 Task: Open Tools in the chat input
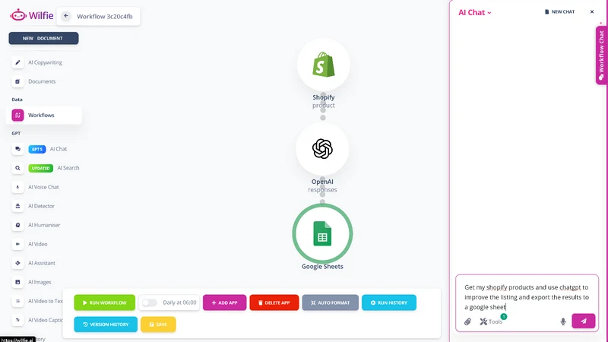click(x=491, y=321)
